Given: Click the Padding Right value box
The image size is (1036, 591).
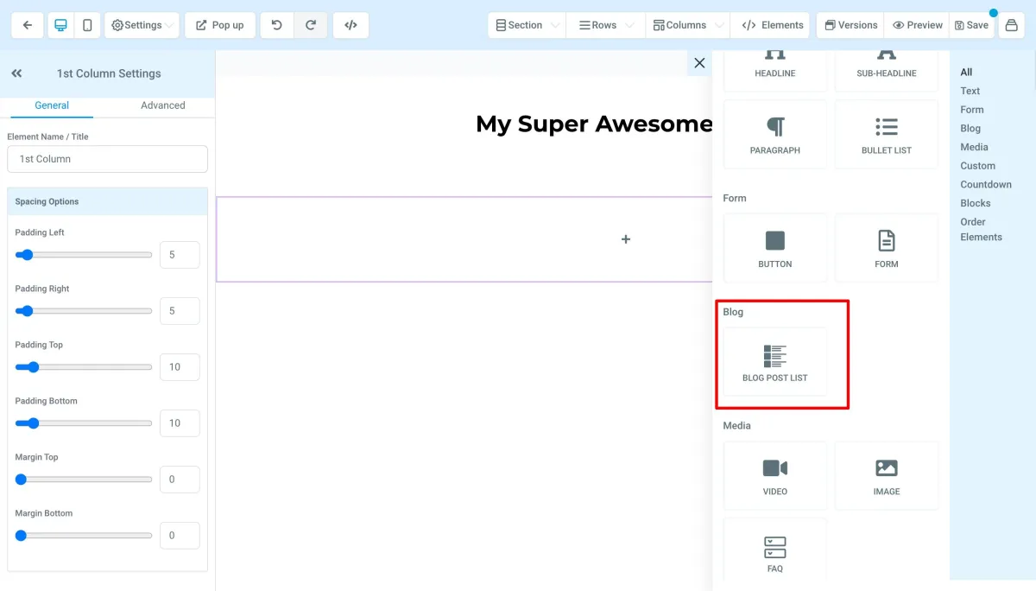Looking at the screenshot, I should coord(180,311).
